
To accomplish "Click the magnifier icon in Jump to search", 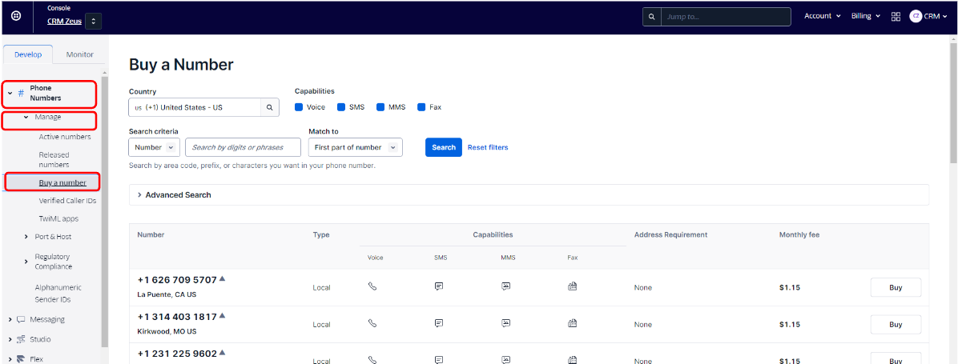I will point(652,16).
